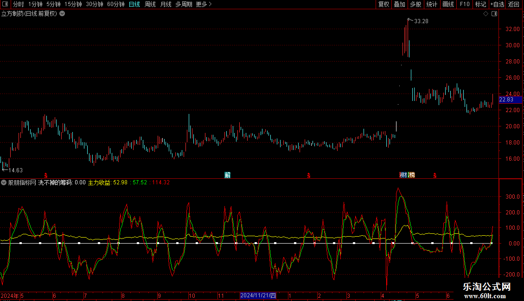The height and width of the screenshot is (301, 524).
Task: Click the 榜 marker icon on the chart
Action: click(411, 175)
